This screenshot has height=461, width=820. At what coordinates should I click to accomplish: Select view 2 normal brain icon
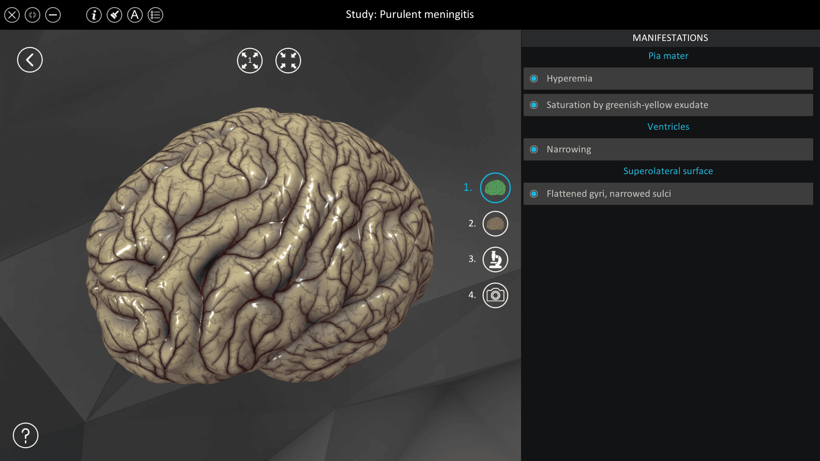pos(495,224)
